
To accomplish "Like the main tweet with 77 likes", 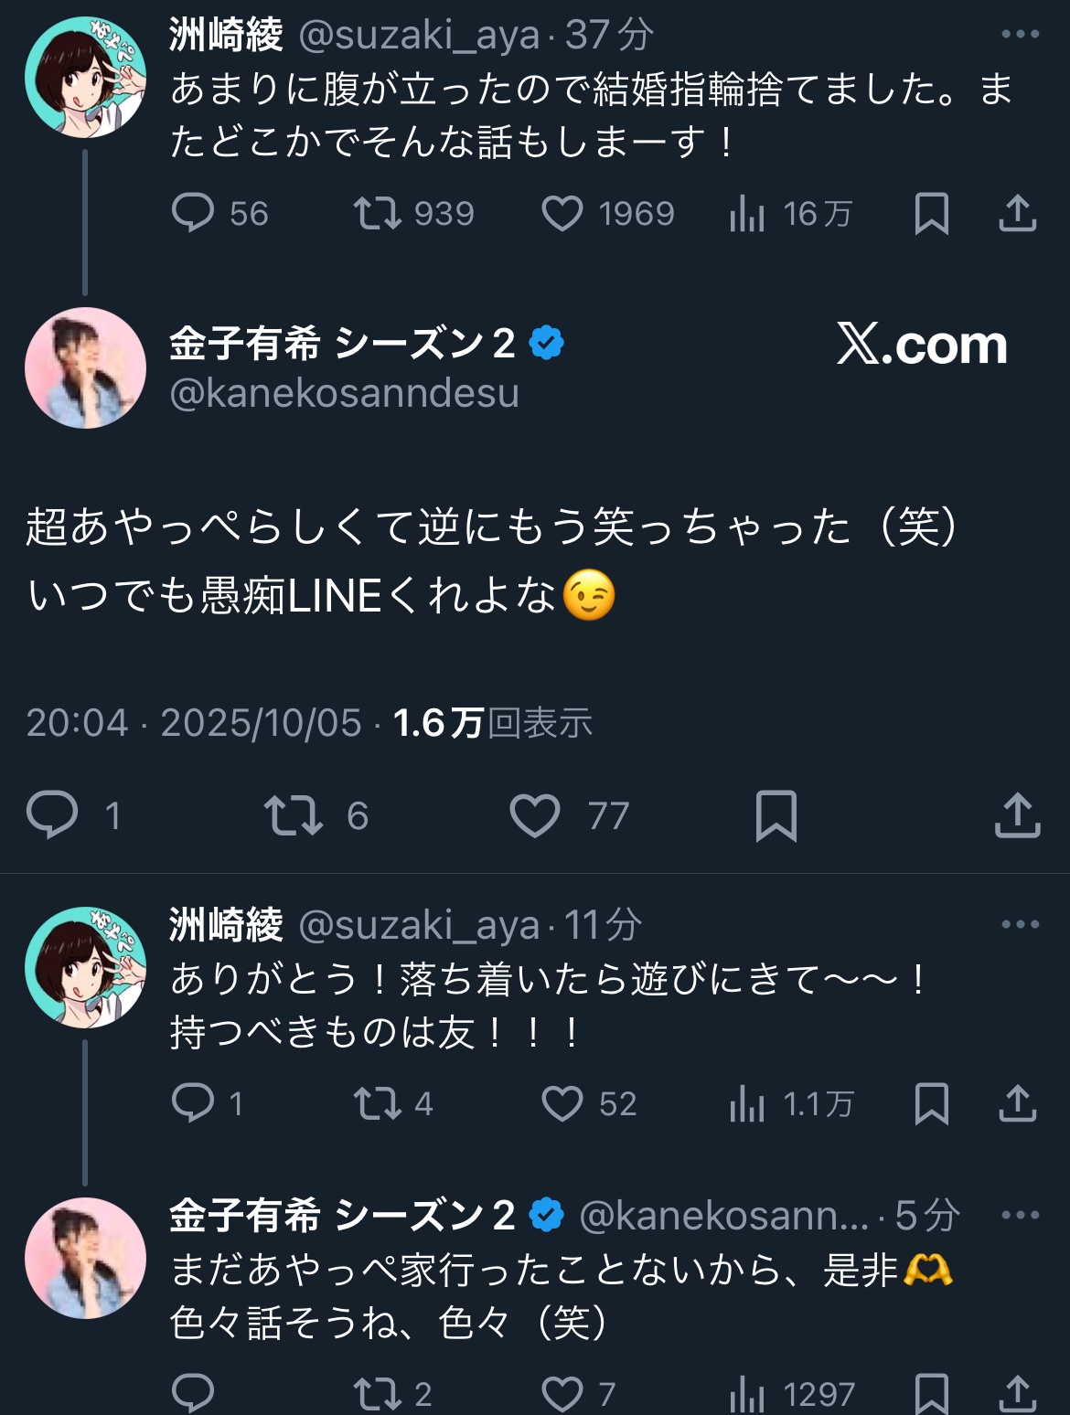I will pos(535,814).
